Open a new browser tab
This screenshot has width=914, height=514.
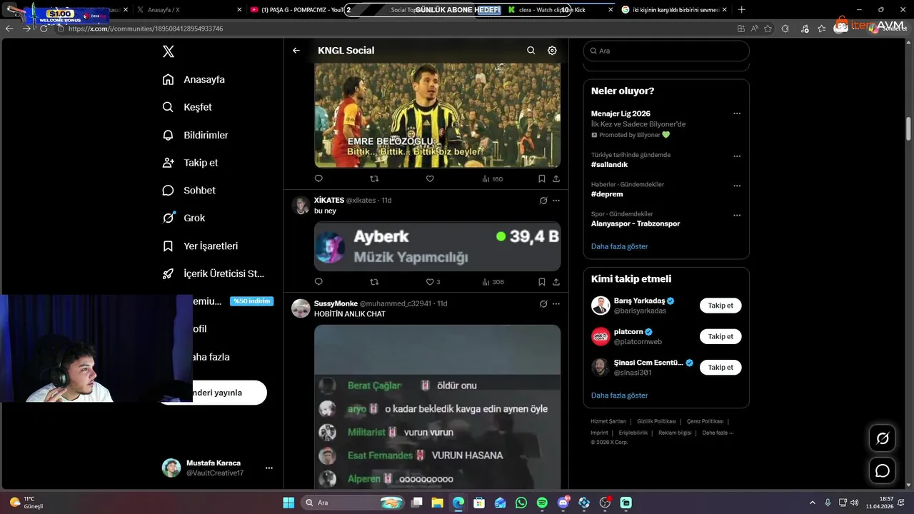(741, 10)
